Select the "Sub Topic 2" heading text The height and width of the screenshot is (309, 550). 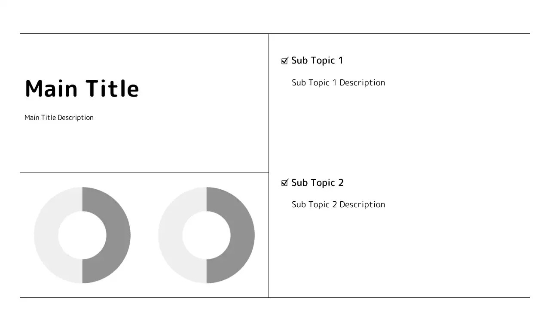coord(317,183)
